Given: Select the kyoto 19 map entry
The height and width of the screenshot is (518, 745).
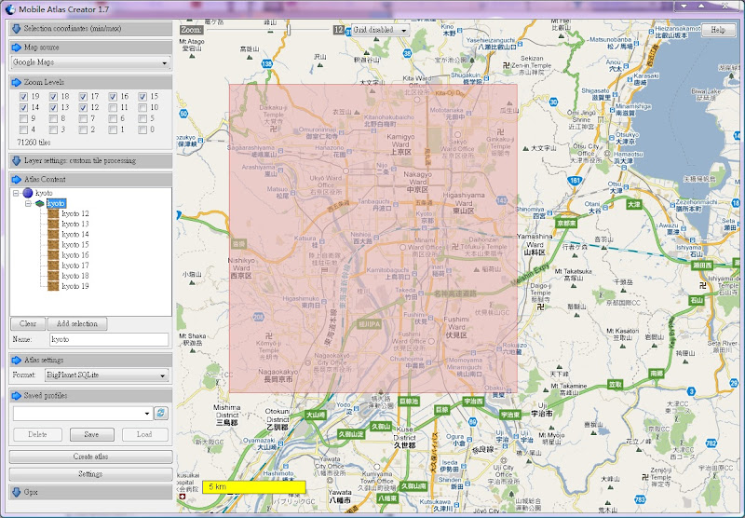Looking at the screenshot, I should click(x=75, y=287).
